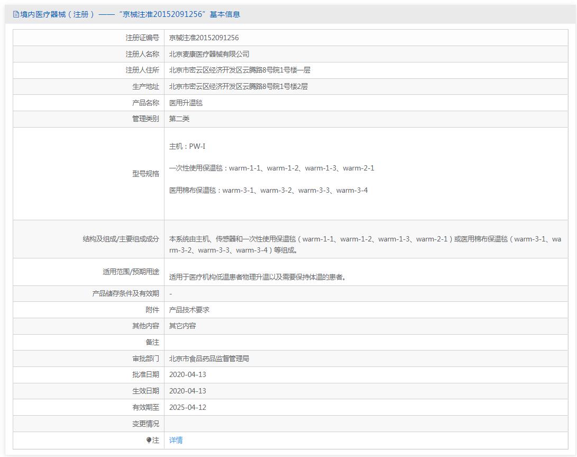Click the 生产地址 label

[145, 87]
